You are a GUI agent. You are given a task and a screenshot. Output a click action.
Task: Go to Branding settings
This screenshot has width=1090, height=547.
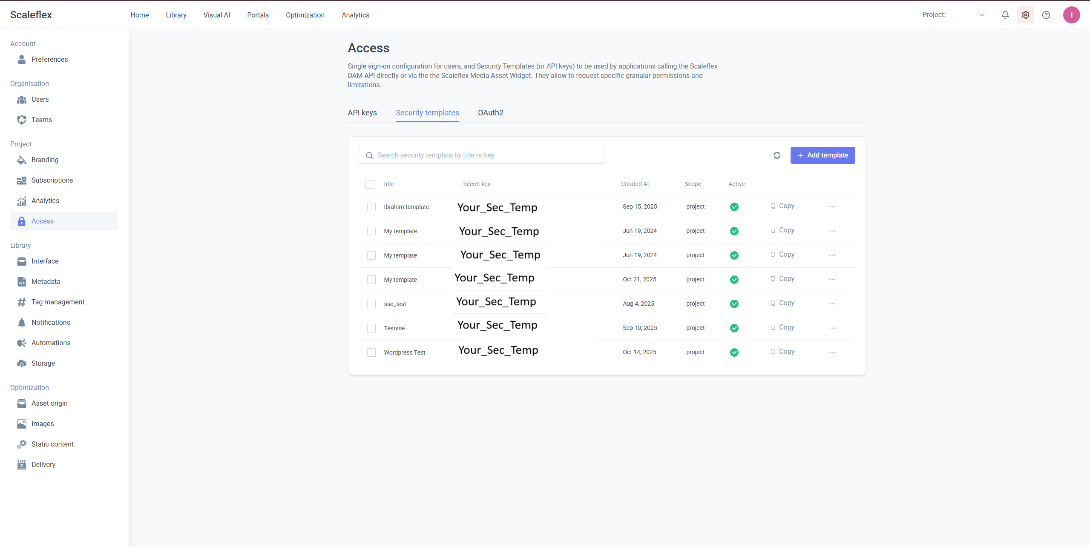(x=45, y=160)
